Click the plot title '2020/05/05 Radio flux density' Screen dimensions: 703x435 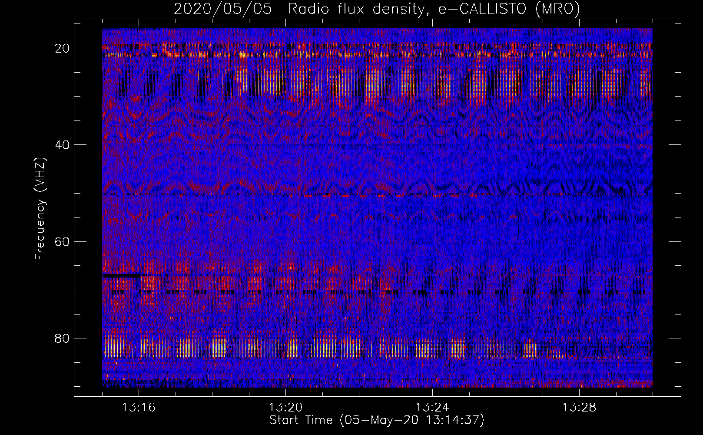(x=299, y=9)
